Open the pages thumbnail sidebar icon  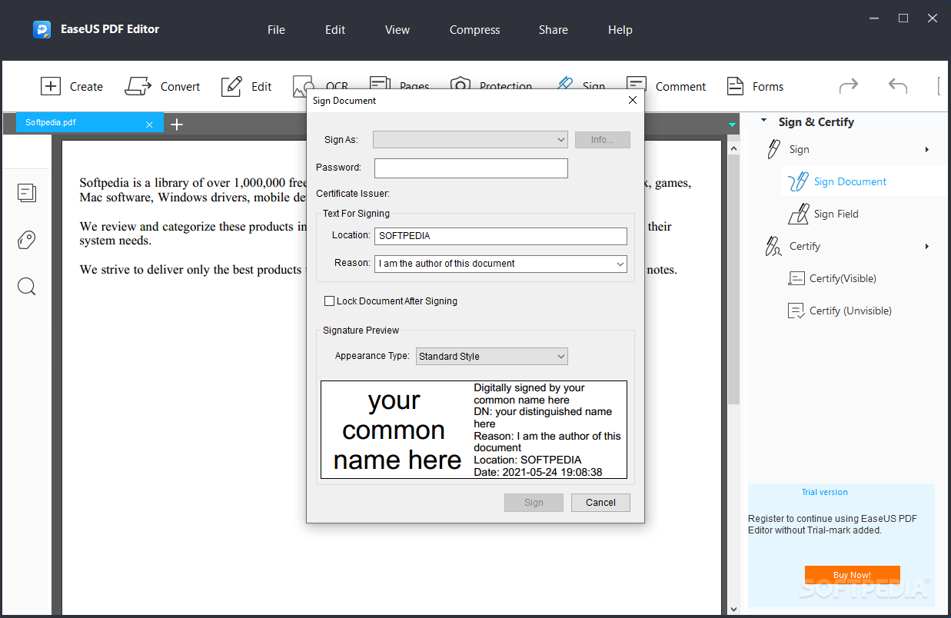click(27, 193)
